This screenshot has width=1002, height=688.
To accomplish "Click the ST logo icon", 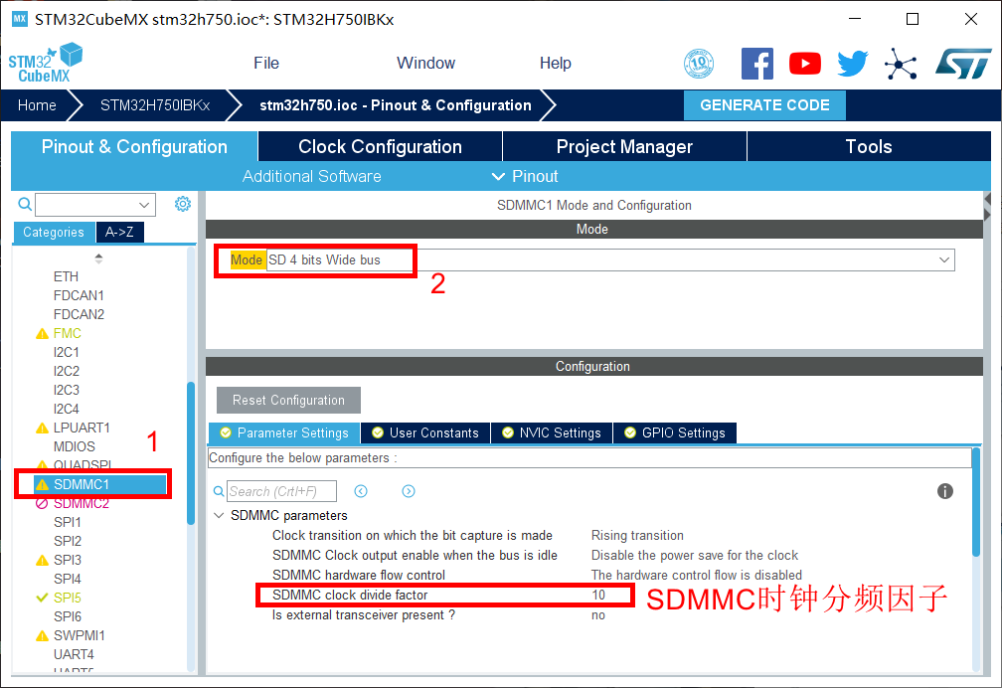I will 962,64.
